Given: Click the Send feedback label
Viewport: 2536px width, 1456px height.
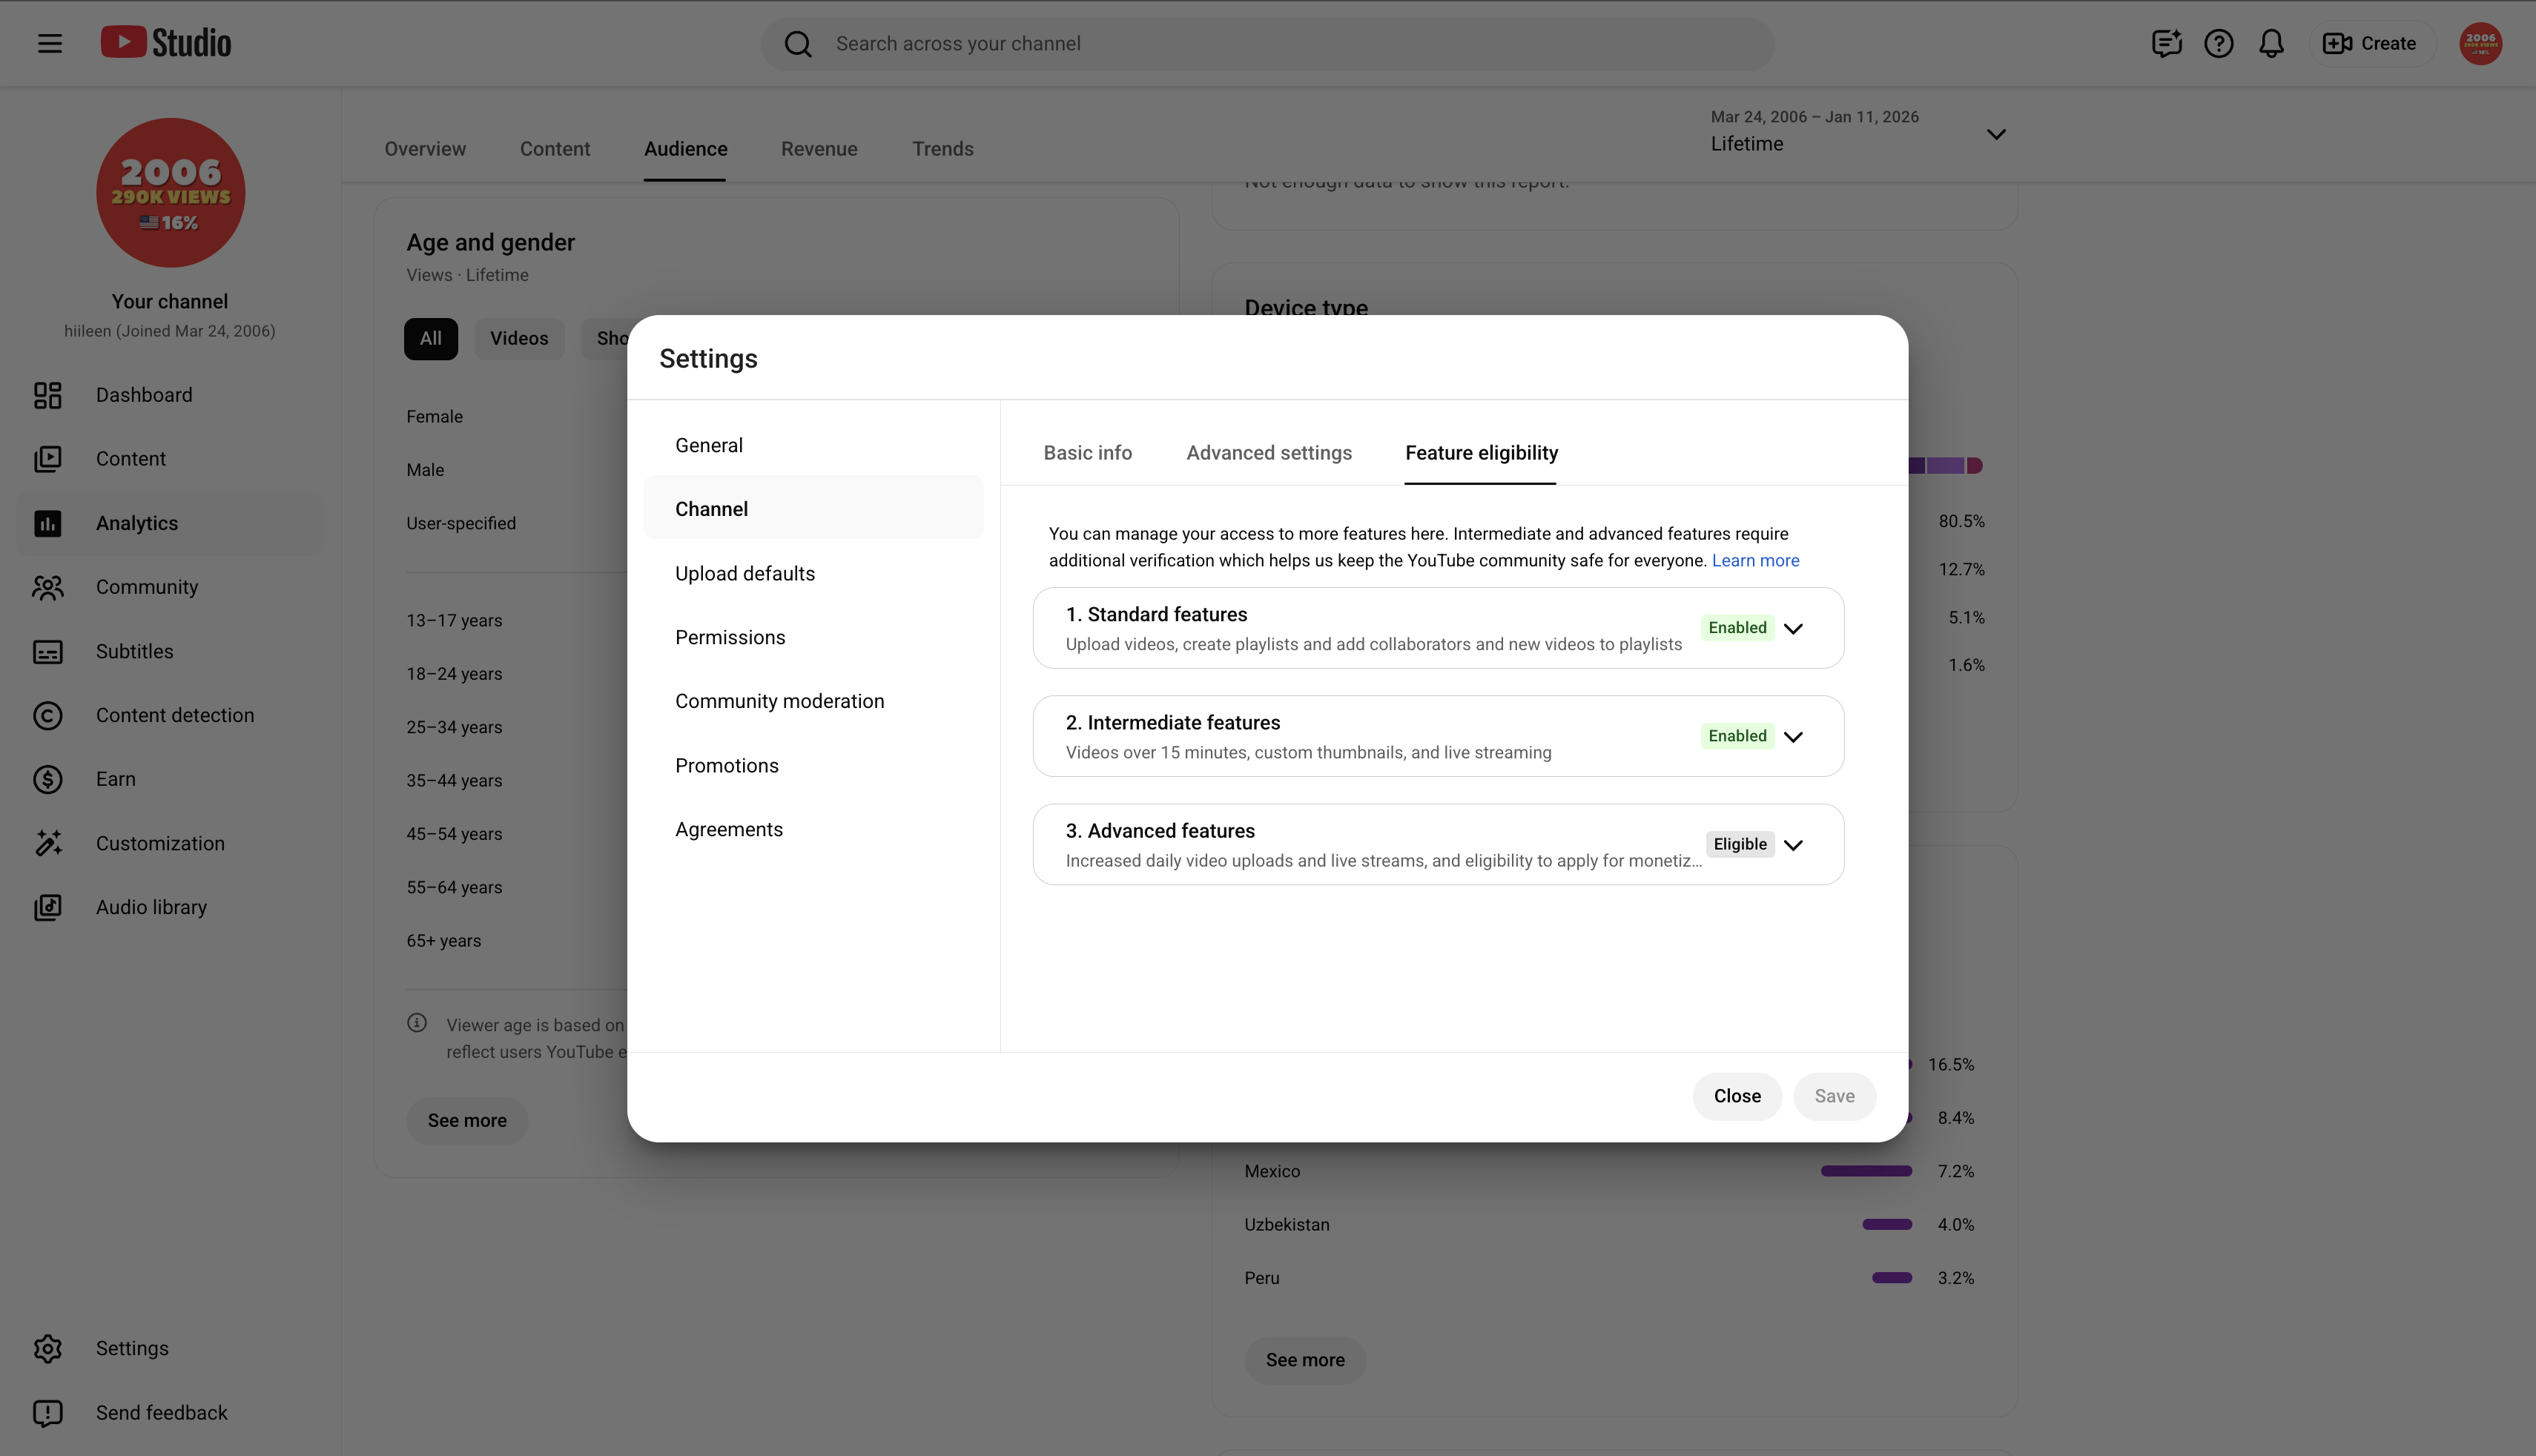Looking at the screenshot, I should point(162,1413).
